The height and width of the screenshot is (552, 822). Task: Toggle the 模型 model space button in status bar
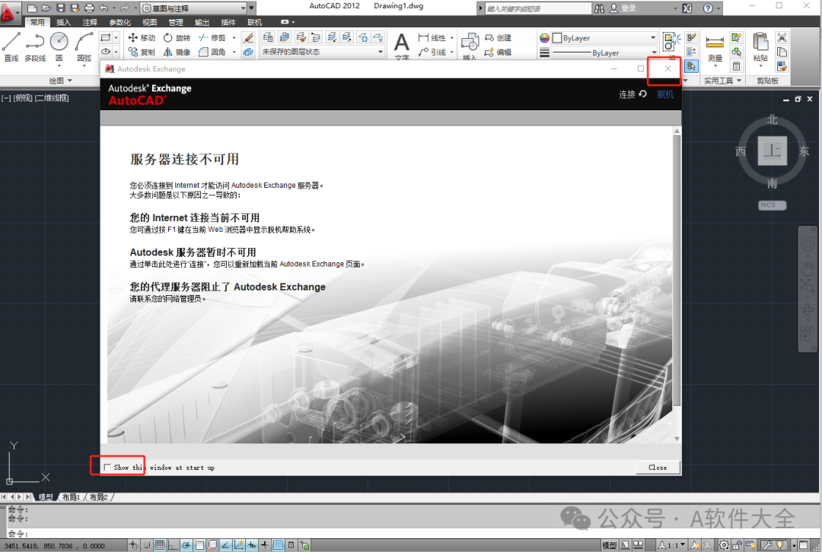click(609, 545)
